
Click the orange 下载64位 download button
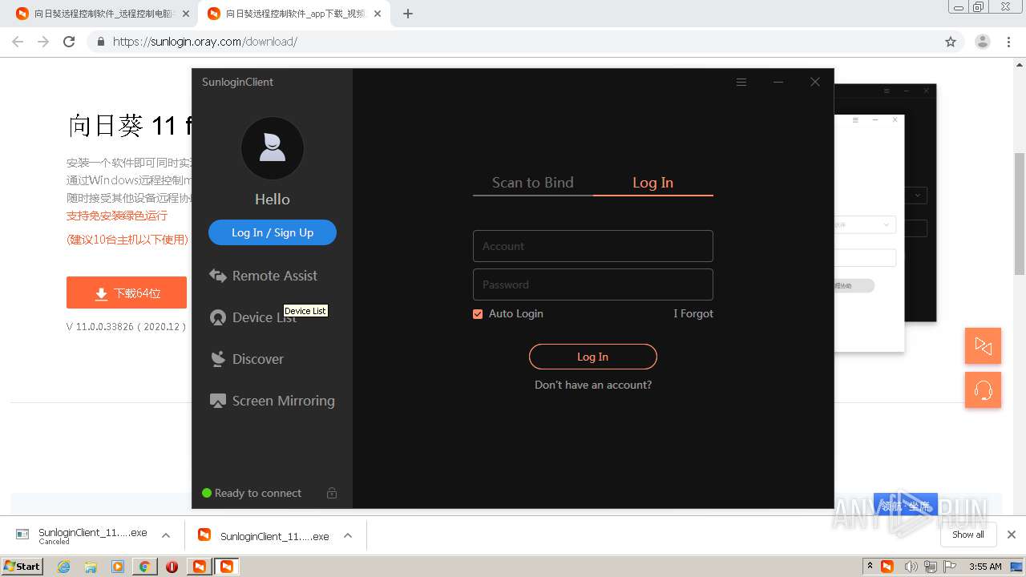click(127, 293)
